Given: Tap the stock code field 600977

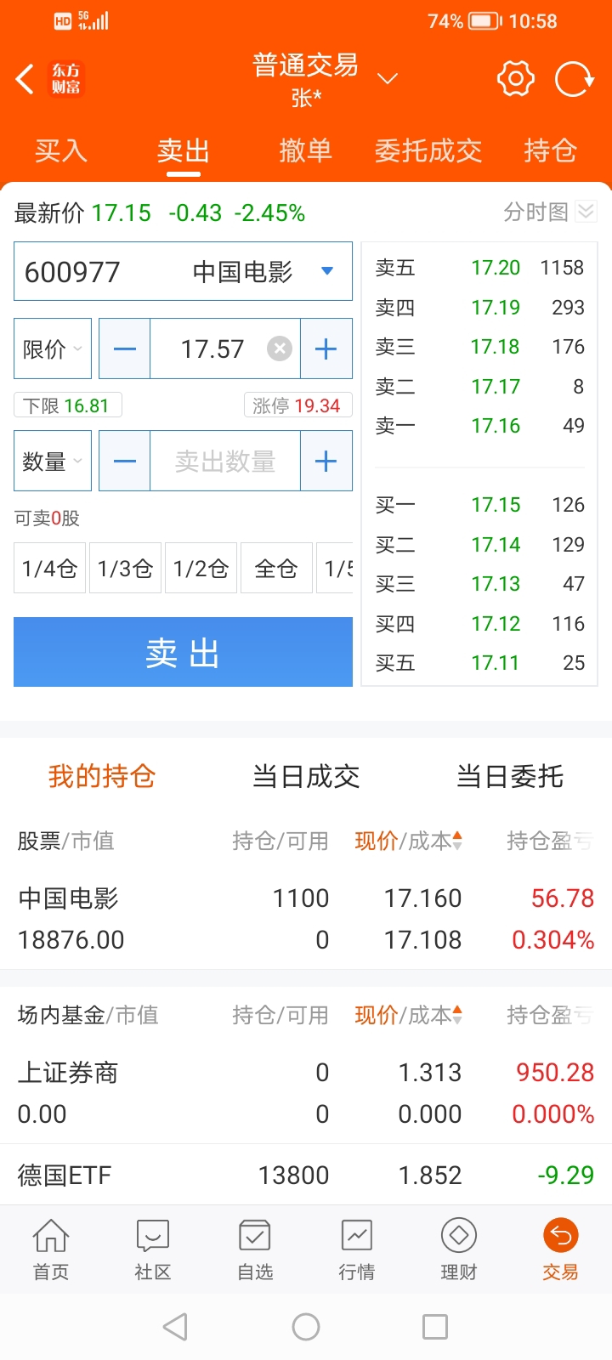Looking at the screenshot, I should point(183,271).
